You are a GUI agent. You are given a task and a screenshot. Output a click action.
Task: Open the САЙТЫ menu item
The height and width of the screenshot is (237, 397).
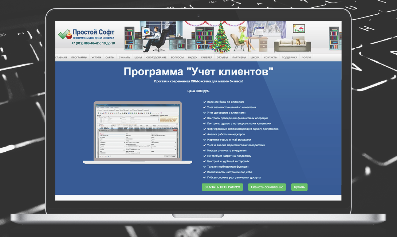coord(110,58)
